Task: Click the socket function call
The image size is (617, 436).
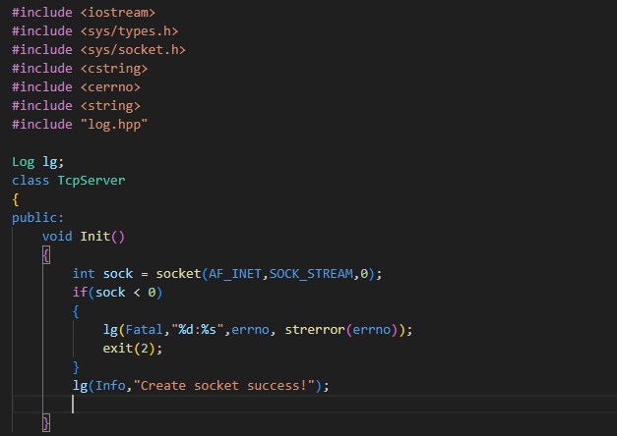Action: [179, 274]
